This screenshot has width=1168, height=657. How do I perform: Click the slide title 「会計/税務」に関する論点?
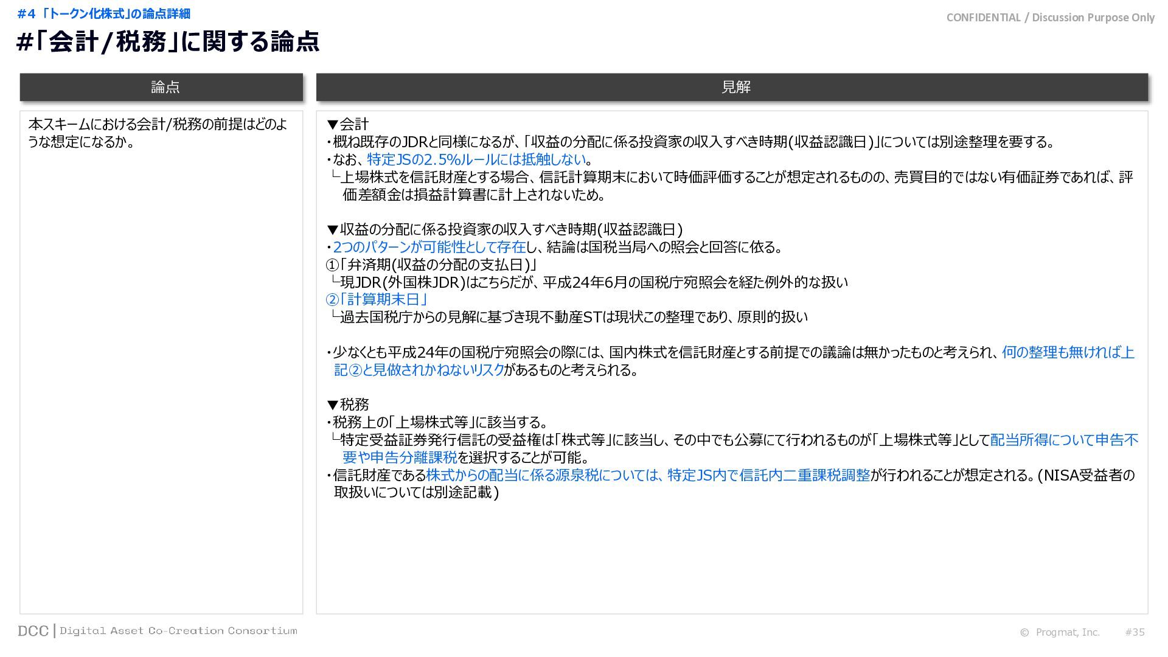(x=168, y=41)
